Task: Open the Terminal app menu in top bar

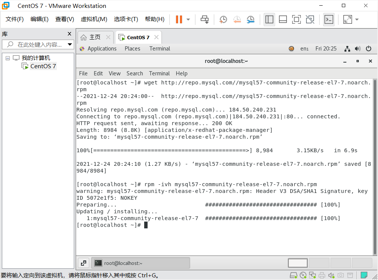Action: click(160, 49)
